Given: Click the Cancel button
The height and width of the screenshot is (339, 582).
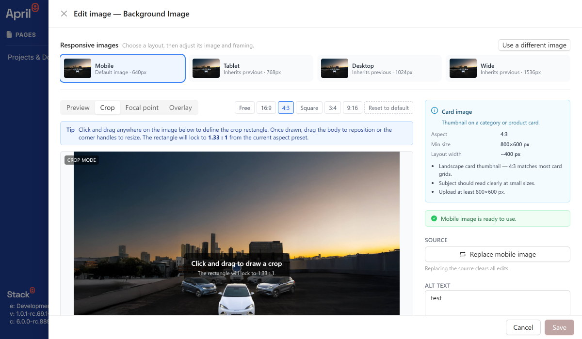Looking at the screenshot, I should coord(523,327).
